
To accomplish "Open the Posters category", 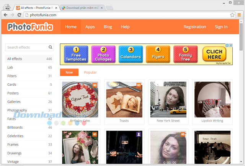I will click(x=29, y=93).
